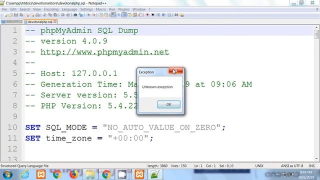Screen dimensions: 320x180
Task: Click the New file toolbar icon
Action: point(5,15)
